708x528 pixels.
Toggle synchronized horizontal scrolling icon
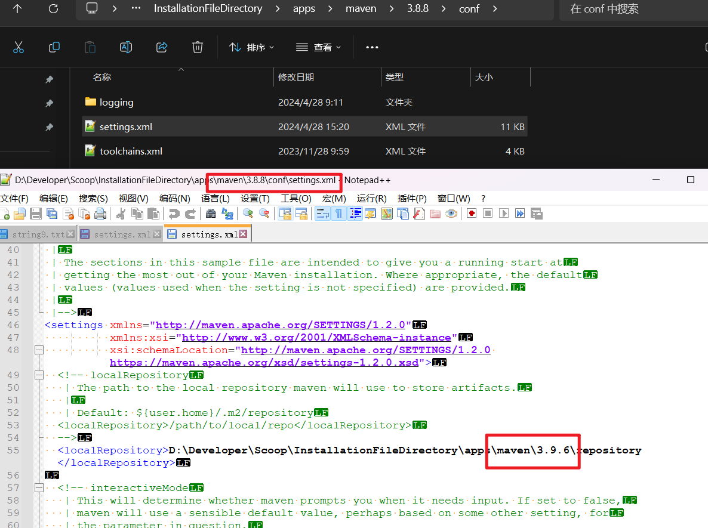(301, 214)
